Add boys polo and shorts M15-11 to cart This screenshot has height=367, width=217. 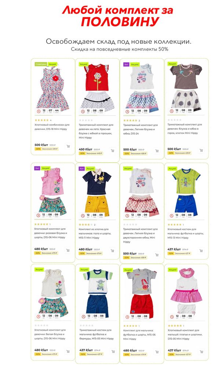click(x=112, y=251)
